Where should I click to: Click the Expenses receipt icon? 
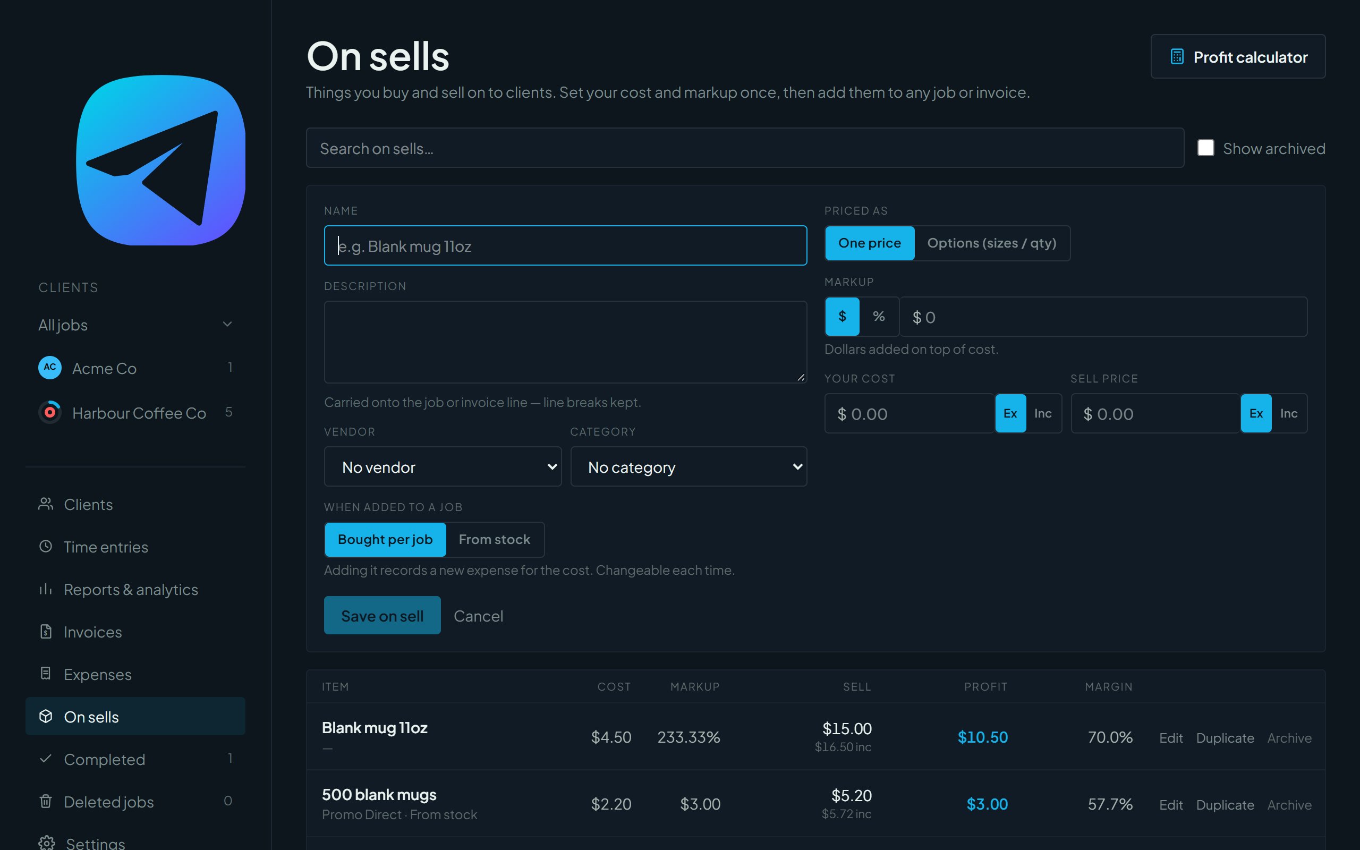pyautogui.click(x=46, y=674)
